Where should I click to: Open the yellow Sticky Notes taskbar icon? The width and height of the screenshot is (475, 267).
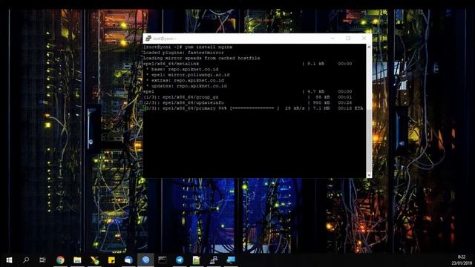[x=111, y=260]
